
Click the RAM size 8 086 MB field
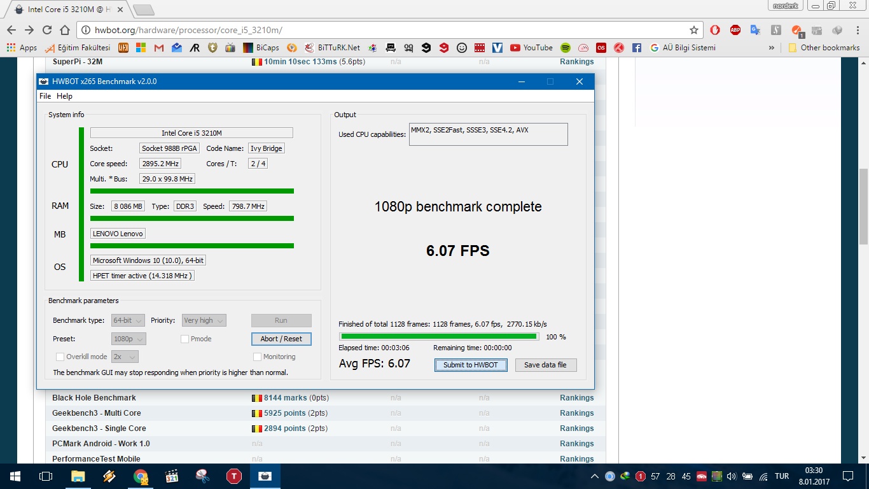[128, 206]
